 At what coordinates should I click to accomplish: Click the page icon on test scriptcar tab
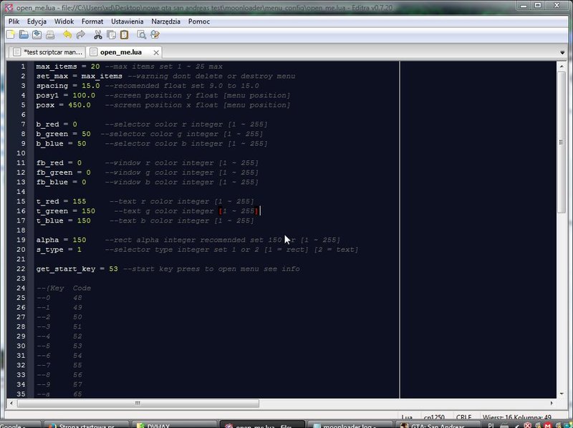tap(16, 52)
